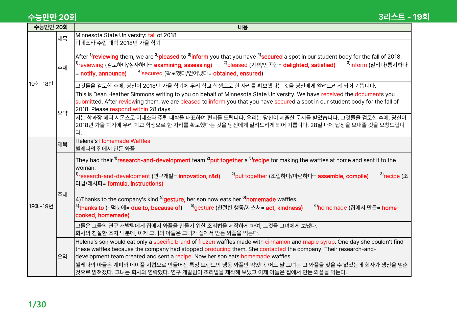Click the red word gesture, in sentence

174,200
